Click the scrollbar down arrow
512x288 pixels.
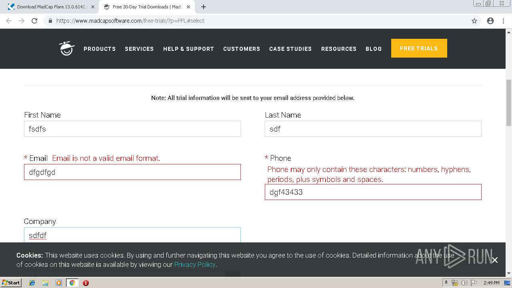point(509,273)
